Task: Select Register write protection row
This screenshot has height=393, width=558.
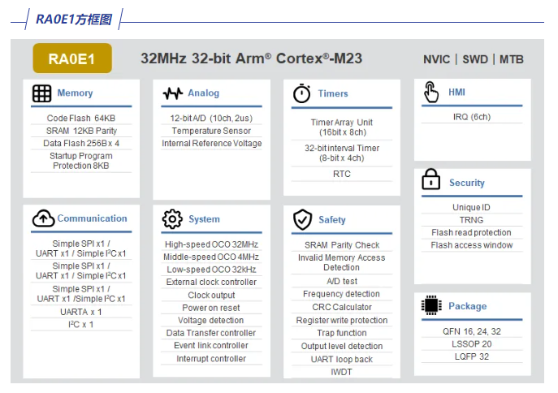Action: click(342, 320)
